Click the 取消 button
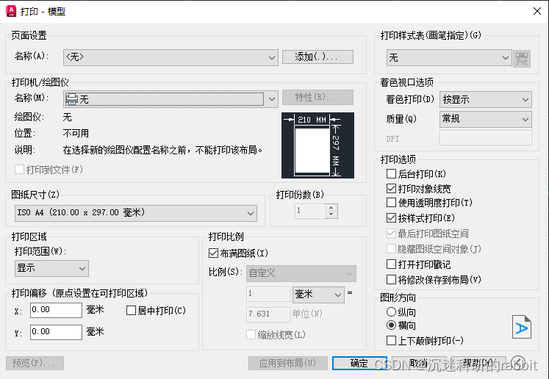Screen dimensions: 549x379 (x=419, y=363)
